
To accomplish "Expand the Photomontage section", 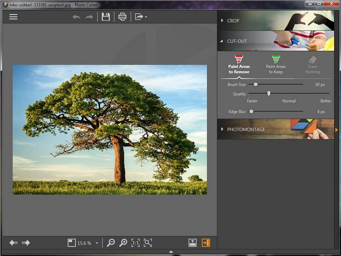I will 246,129.
